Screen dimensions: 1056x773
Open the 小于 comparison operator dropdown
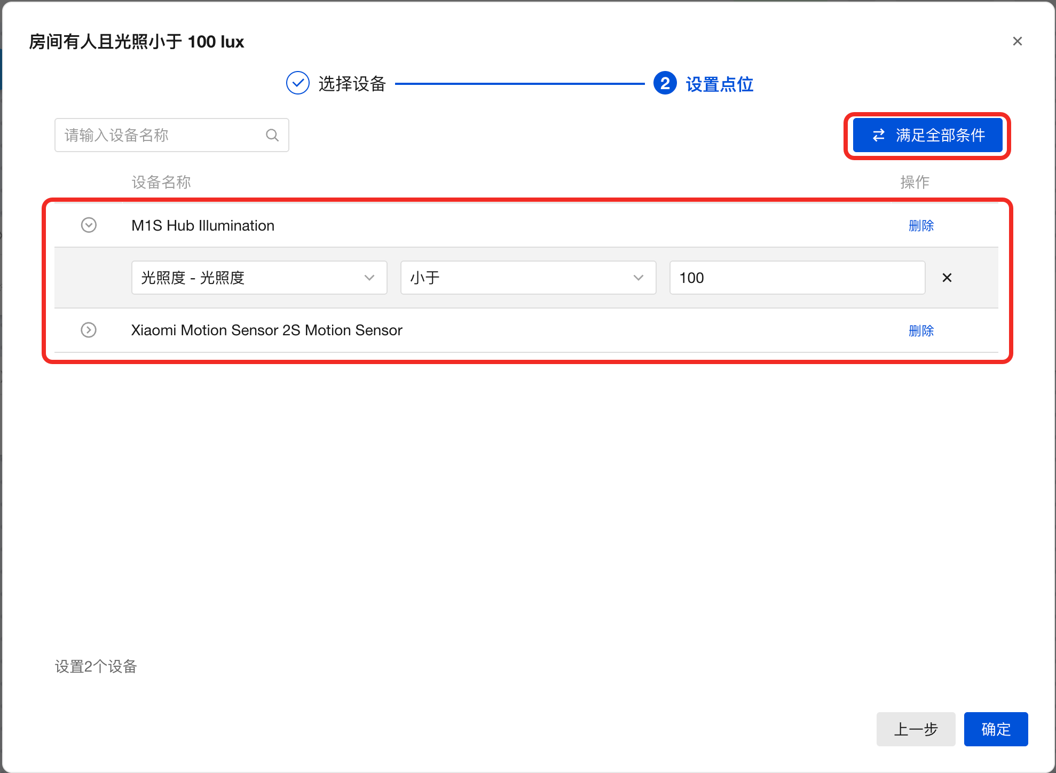click(527, 278)
